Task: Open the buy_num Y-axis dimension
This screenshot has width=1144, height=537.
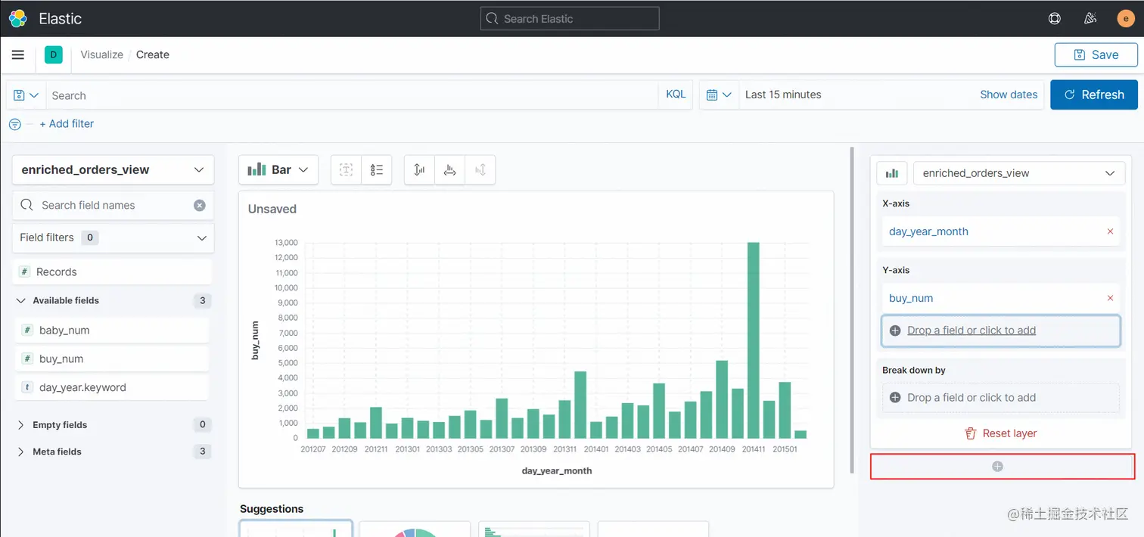Action: 911,298
